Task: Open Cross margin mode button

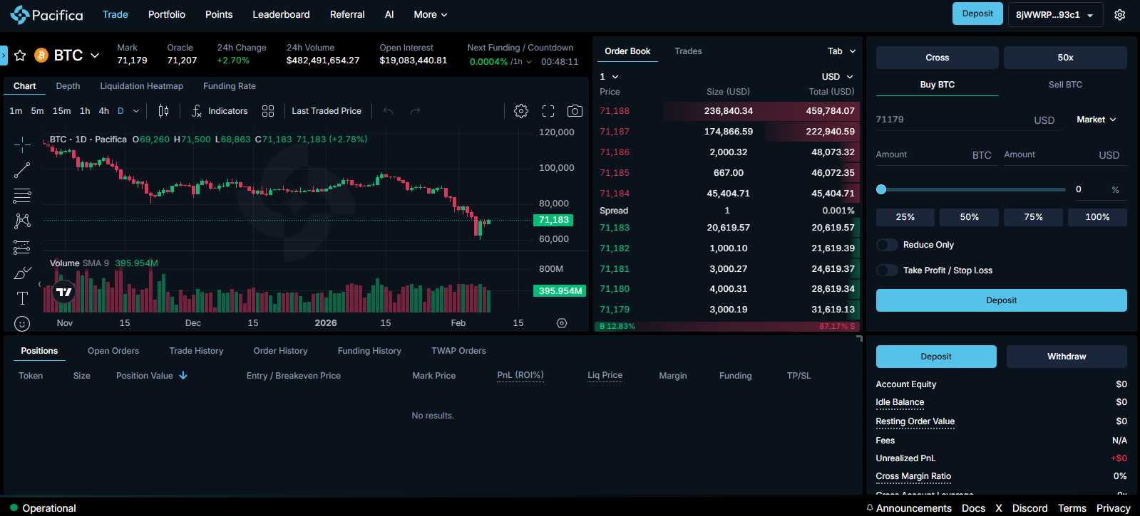Action: tap(937, 58)
